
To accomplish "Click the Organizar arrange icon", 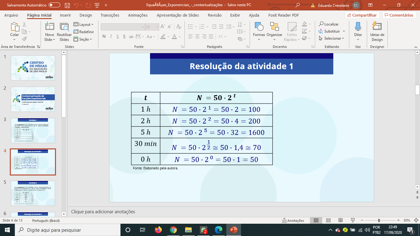I will (274, 27).
